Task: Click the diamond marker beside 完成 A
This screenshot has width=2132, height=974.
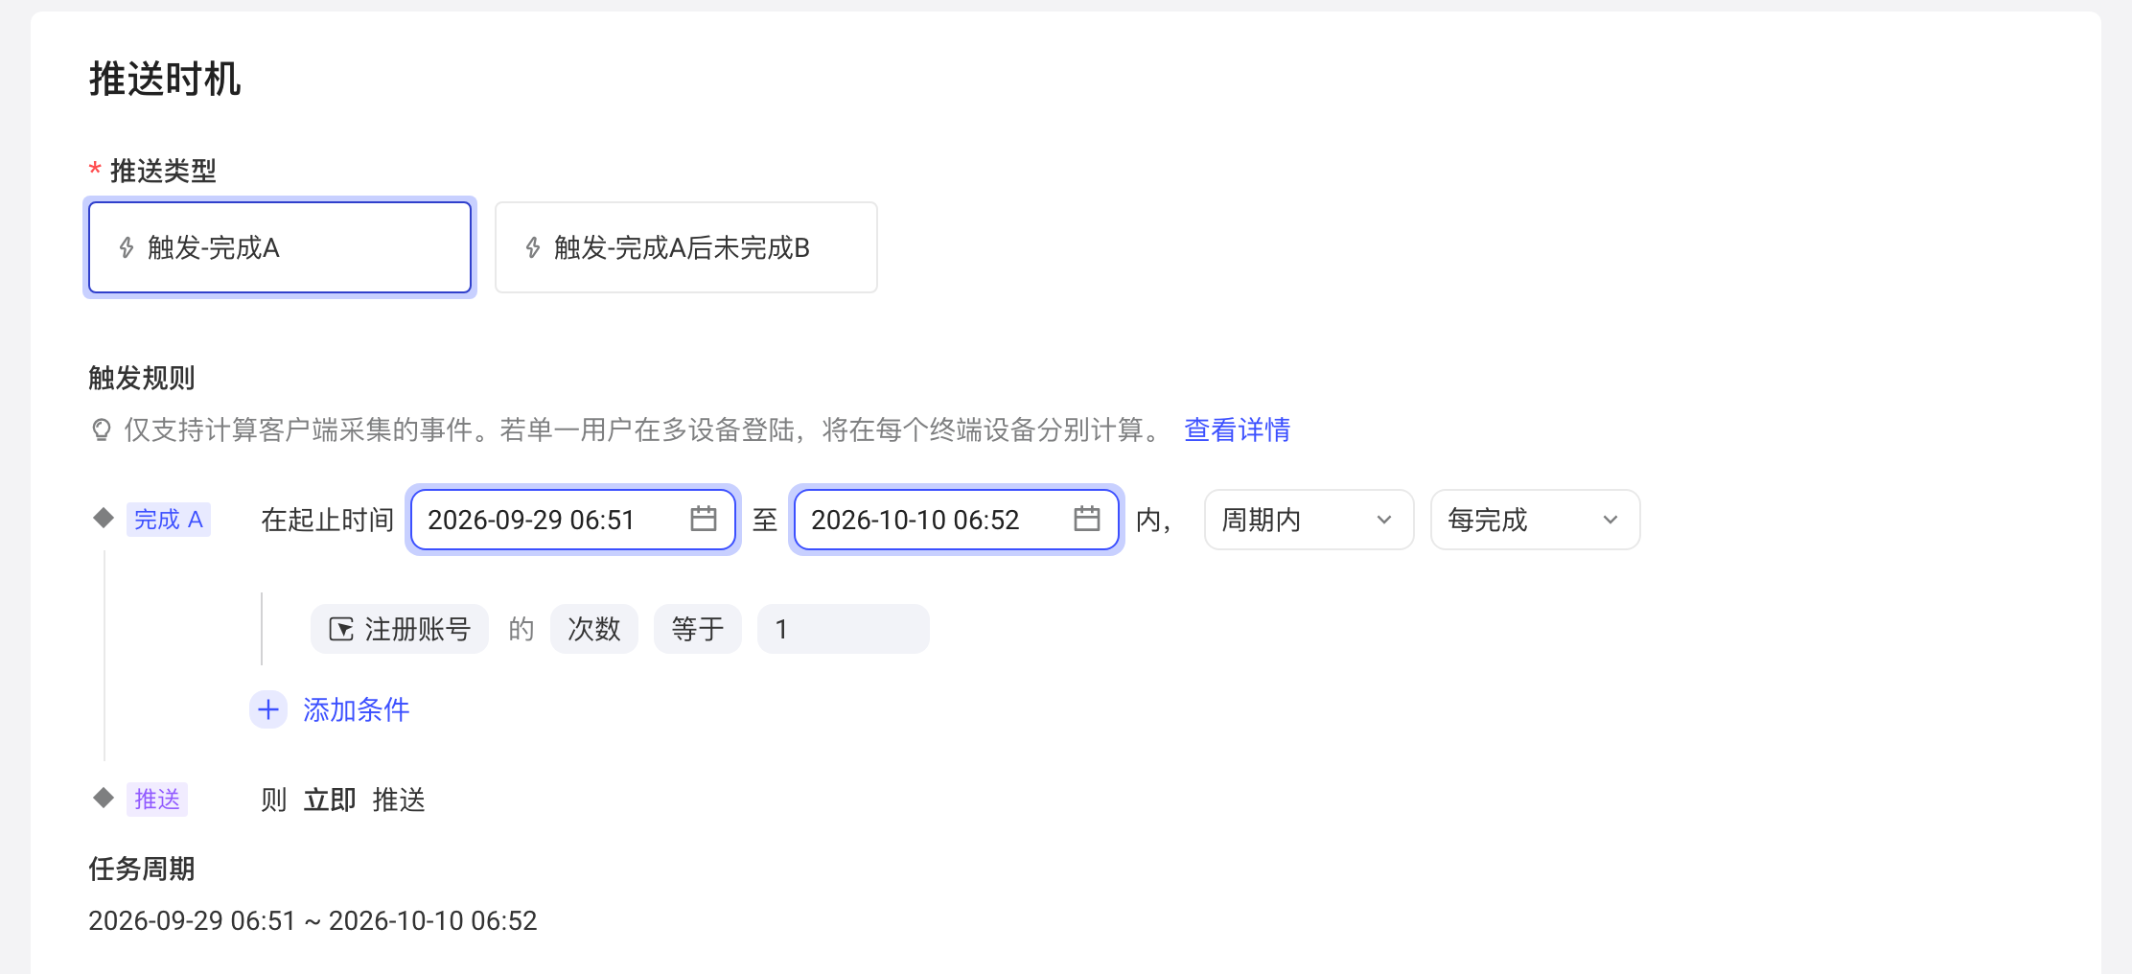Action: point(104,518)
